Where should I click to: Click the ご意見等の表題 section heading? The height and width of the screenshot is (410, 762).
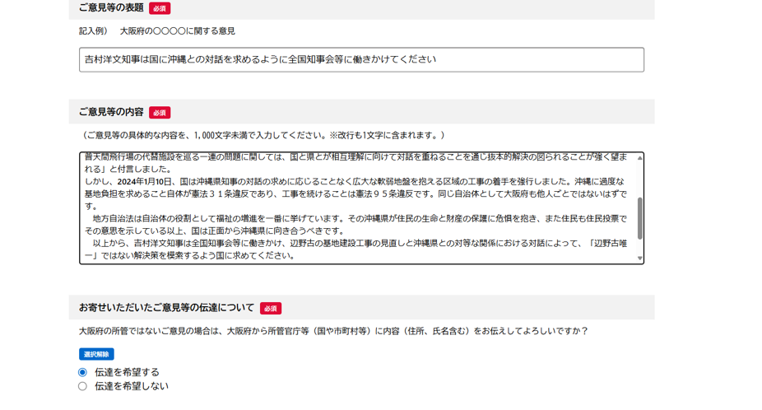[x=111, y=8]
